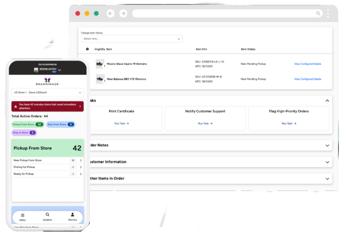
Task: Open the Change Item Status dropdown
Action: pyautogui.click(x=132, y=39)
